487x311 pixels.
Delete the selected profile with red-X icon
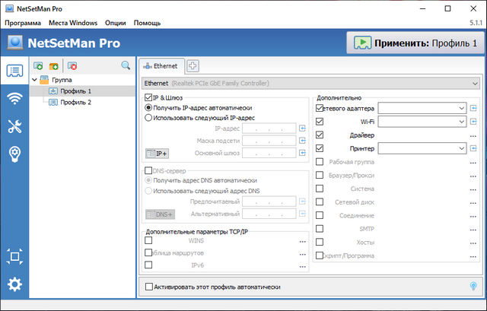point(72,67)
